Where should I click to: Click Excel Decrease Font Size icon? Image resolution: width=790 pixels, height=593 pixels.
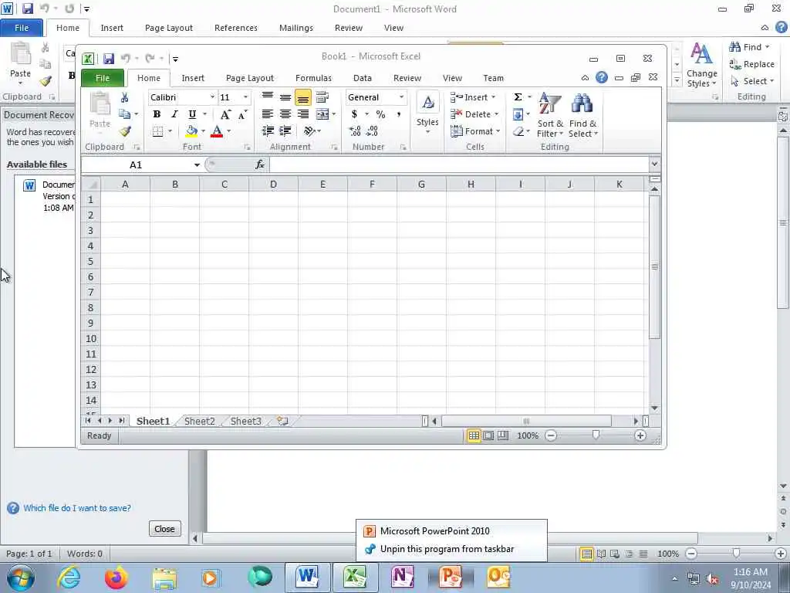(x=242, y=114)
